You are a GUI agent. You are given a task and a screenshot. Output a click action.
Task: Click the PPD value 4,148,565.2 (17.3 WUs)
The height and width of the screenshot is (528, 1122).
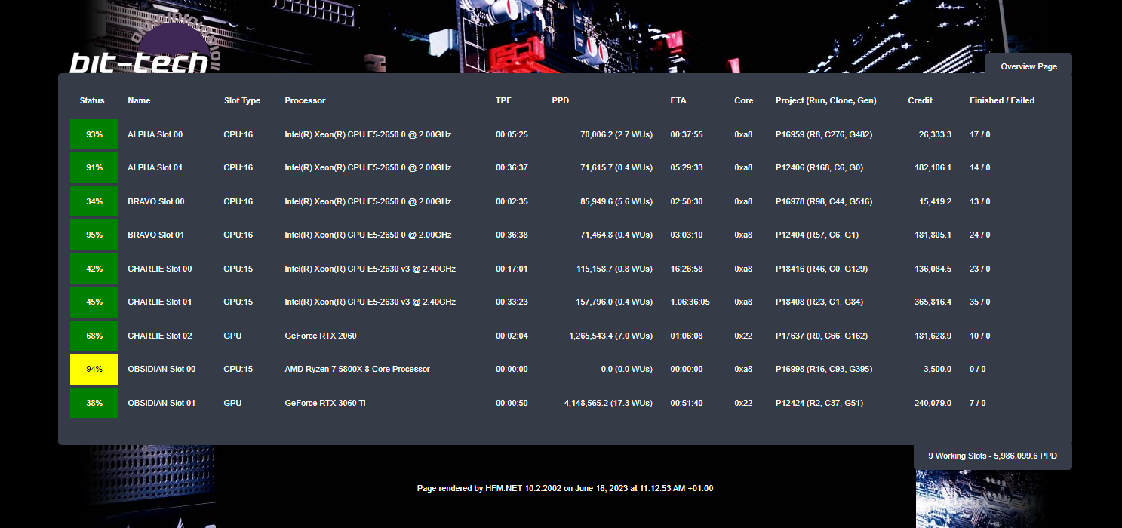tap(608, 403)
